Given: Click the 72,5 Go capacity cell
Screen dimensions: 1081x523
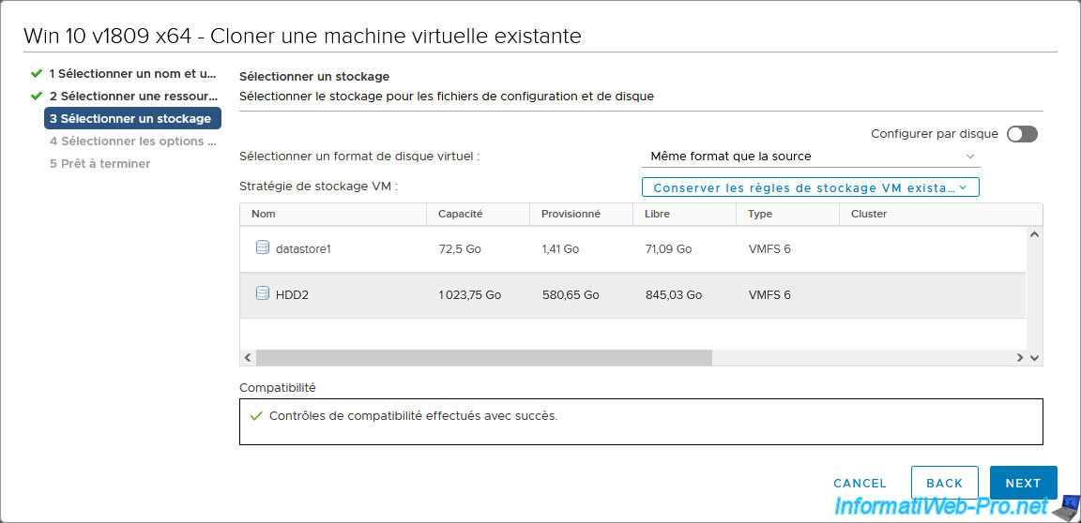Looking at the screenshot, I should pos(459,249).
